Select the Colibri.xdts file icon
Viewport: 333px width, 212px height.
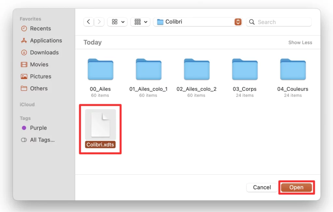(x=100, y=125)
